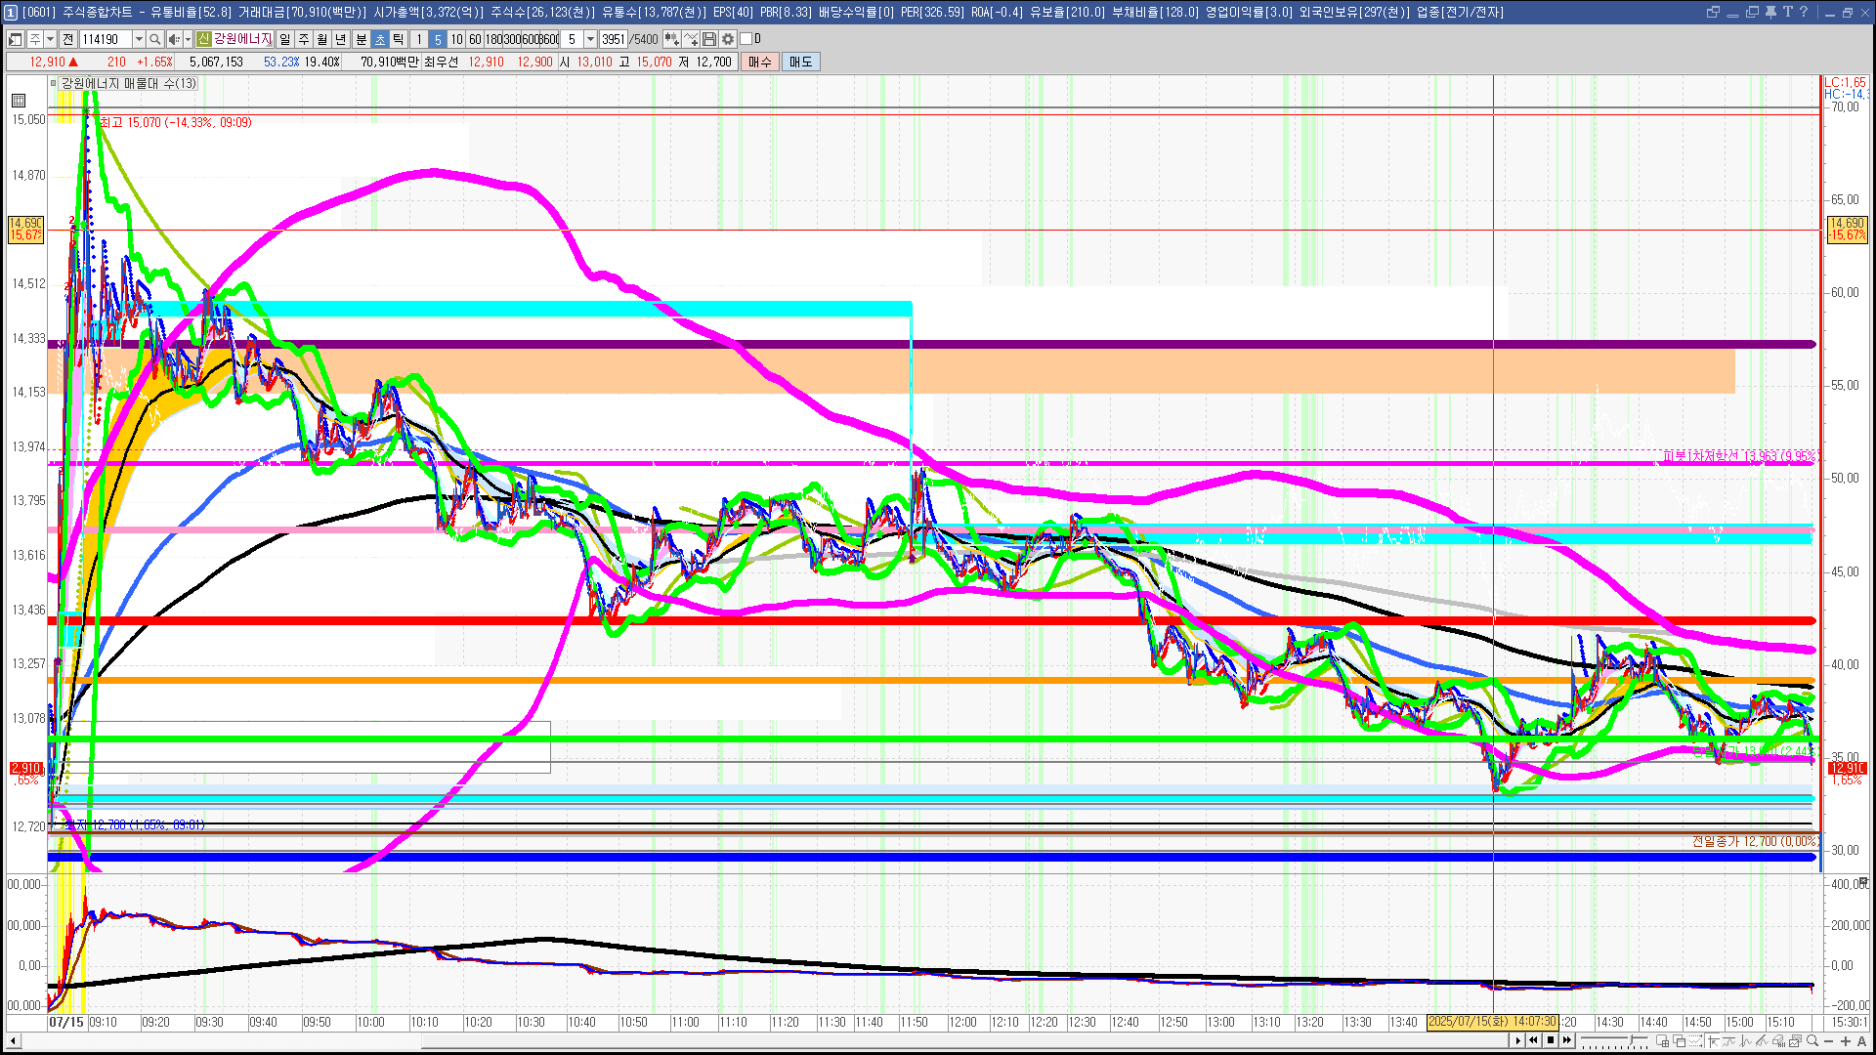Click the zoom-in plus icon at bottom
Image resolution: width=1876 pixels, height=1055 pixels.
point(1845,1041)
